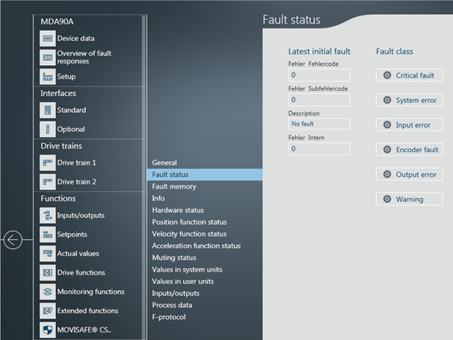Click the Fehler Fehlercode input field
The height and width of the screenshot is (340, 453).
click(319, 75)
